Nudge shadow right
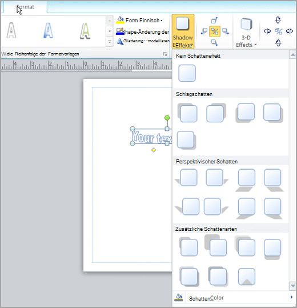297x308 pixels. click(226, 31)
